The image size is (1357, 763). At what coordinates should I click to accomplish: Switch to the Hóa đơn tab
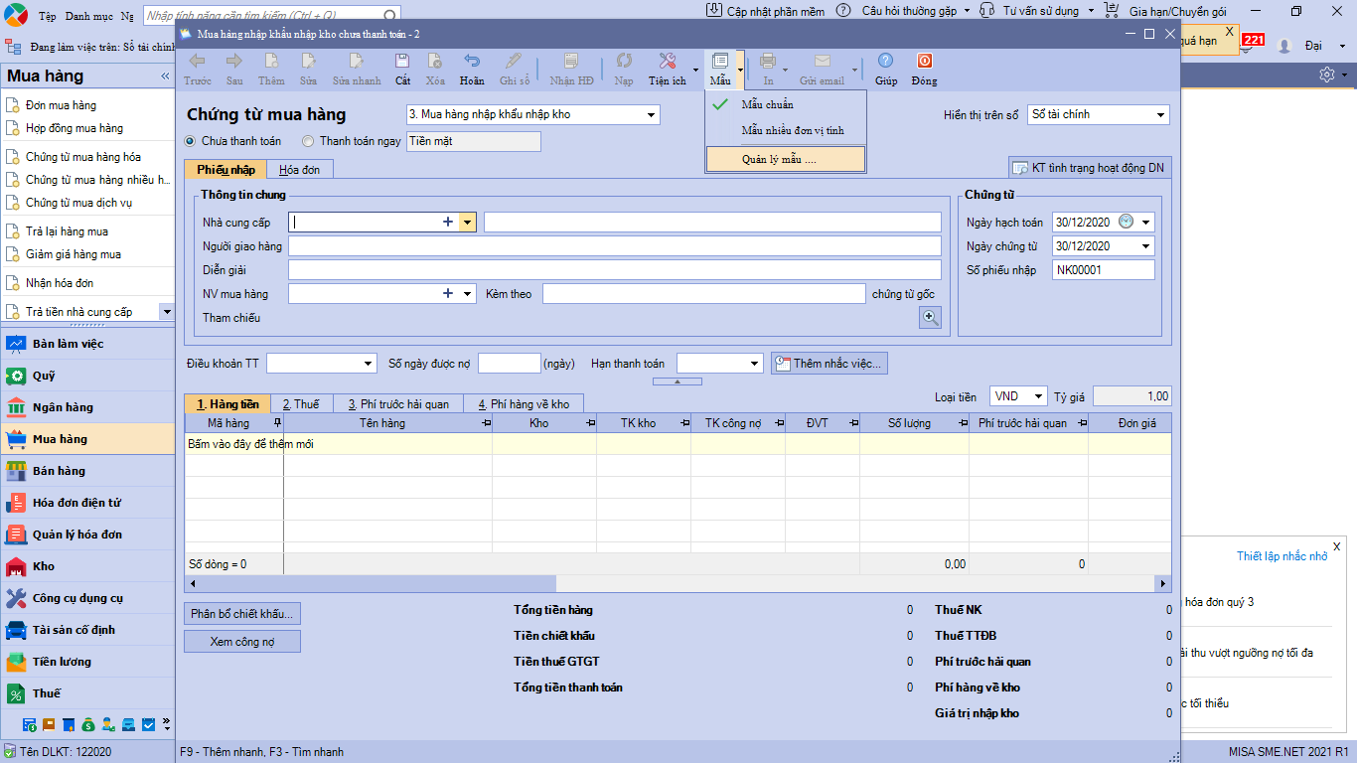(x=300, y=170)
